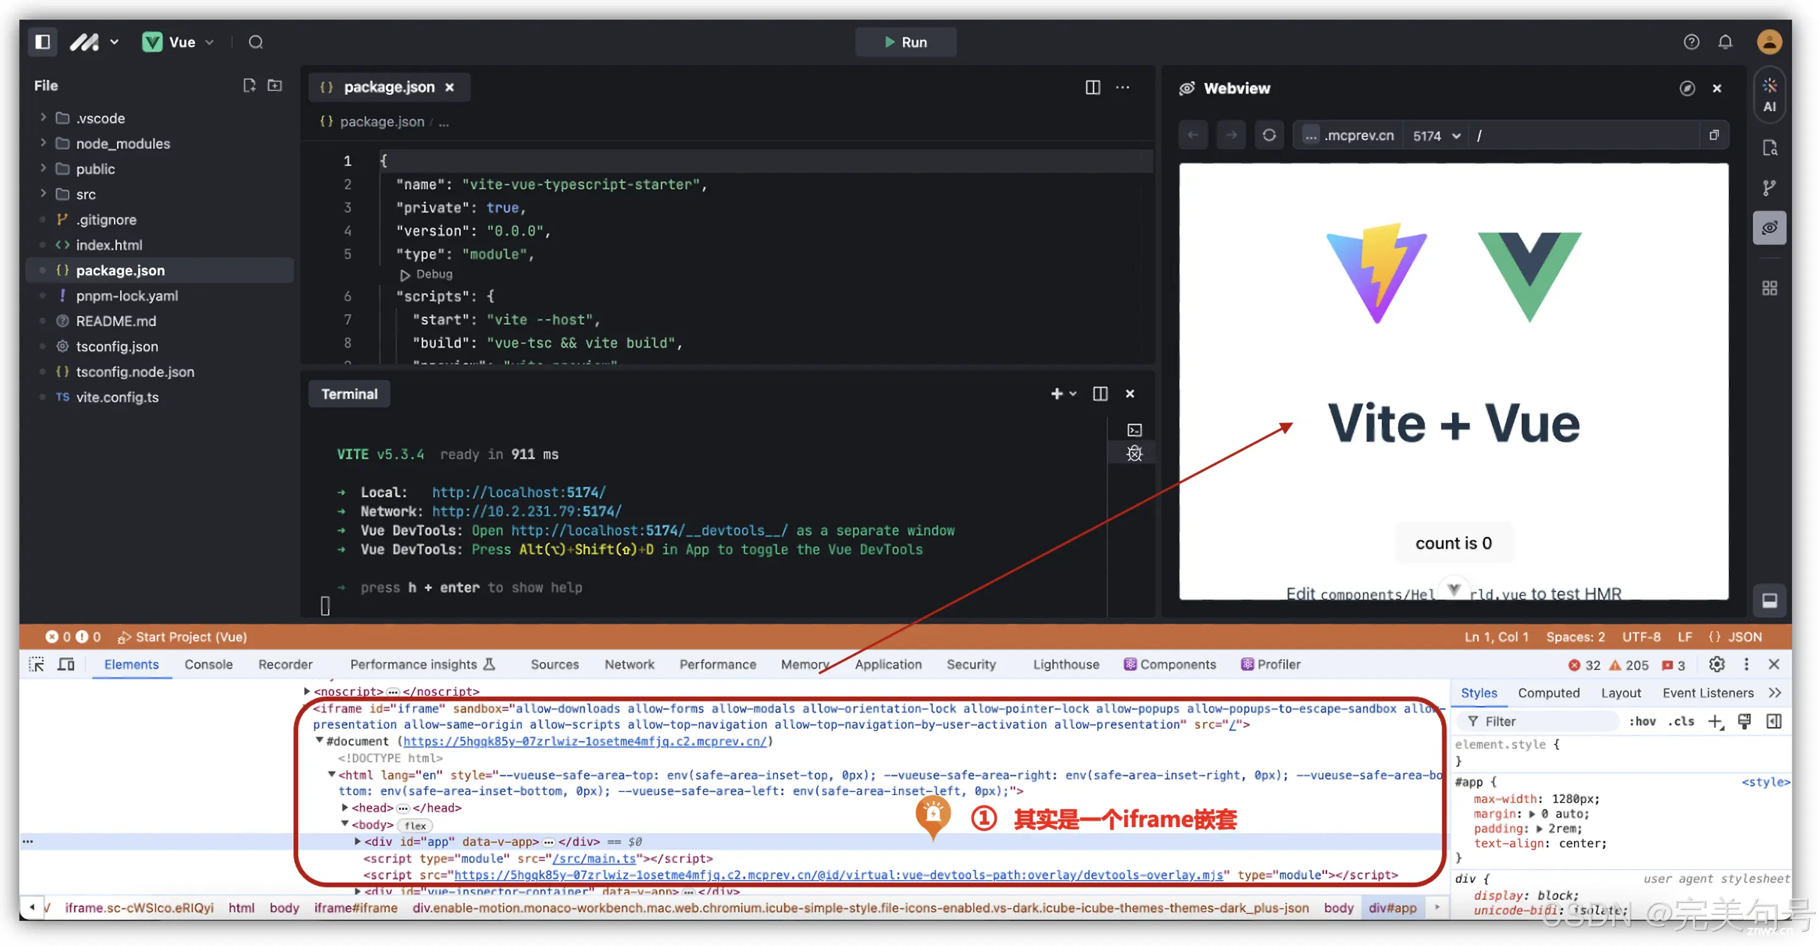This screenshot has height=946, width=1819.
Task: Click the styles Filter input
Action: [x=1539, y=721]
